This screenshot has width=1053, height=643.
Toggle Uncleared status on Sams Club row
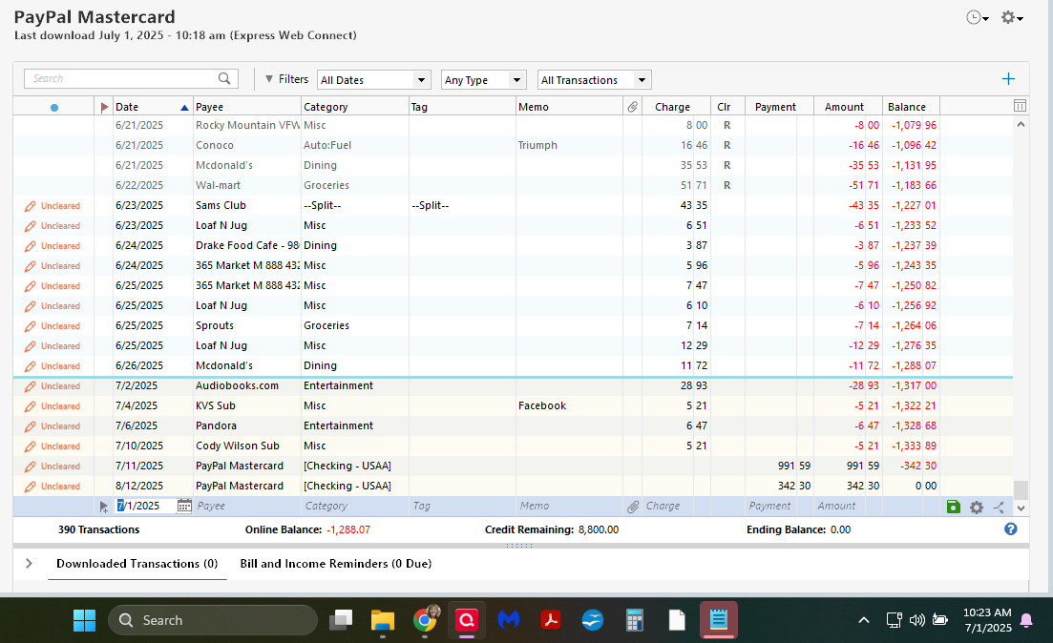[x=53, y=206]
